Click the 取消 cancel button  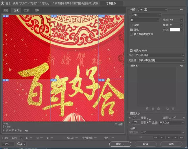tap(146, 144)
